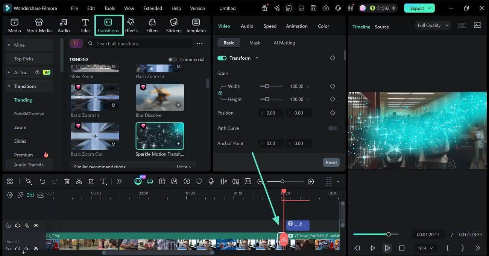Viewport: 489px width, 256px height.
Task: Click the Search all transitions field
Action: 138,44
